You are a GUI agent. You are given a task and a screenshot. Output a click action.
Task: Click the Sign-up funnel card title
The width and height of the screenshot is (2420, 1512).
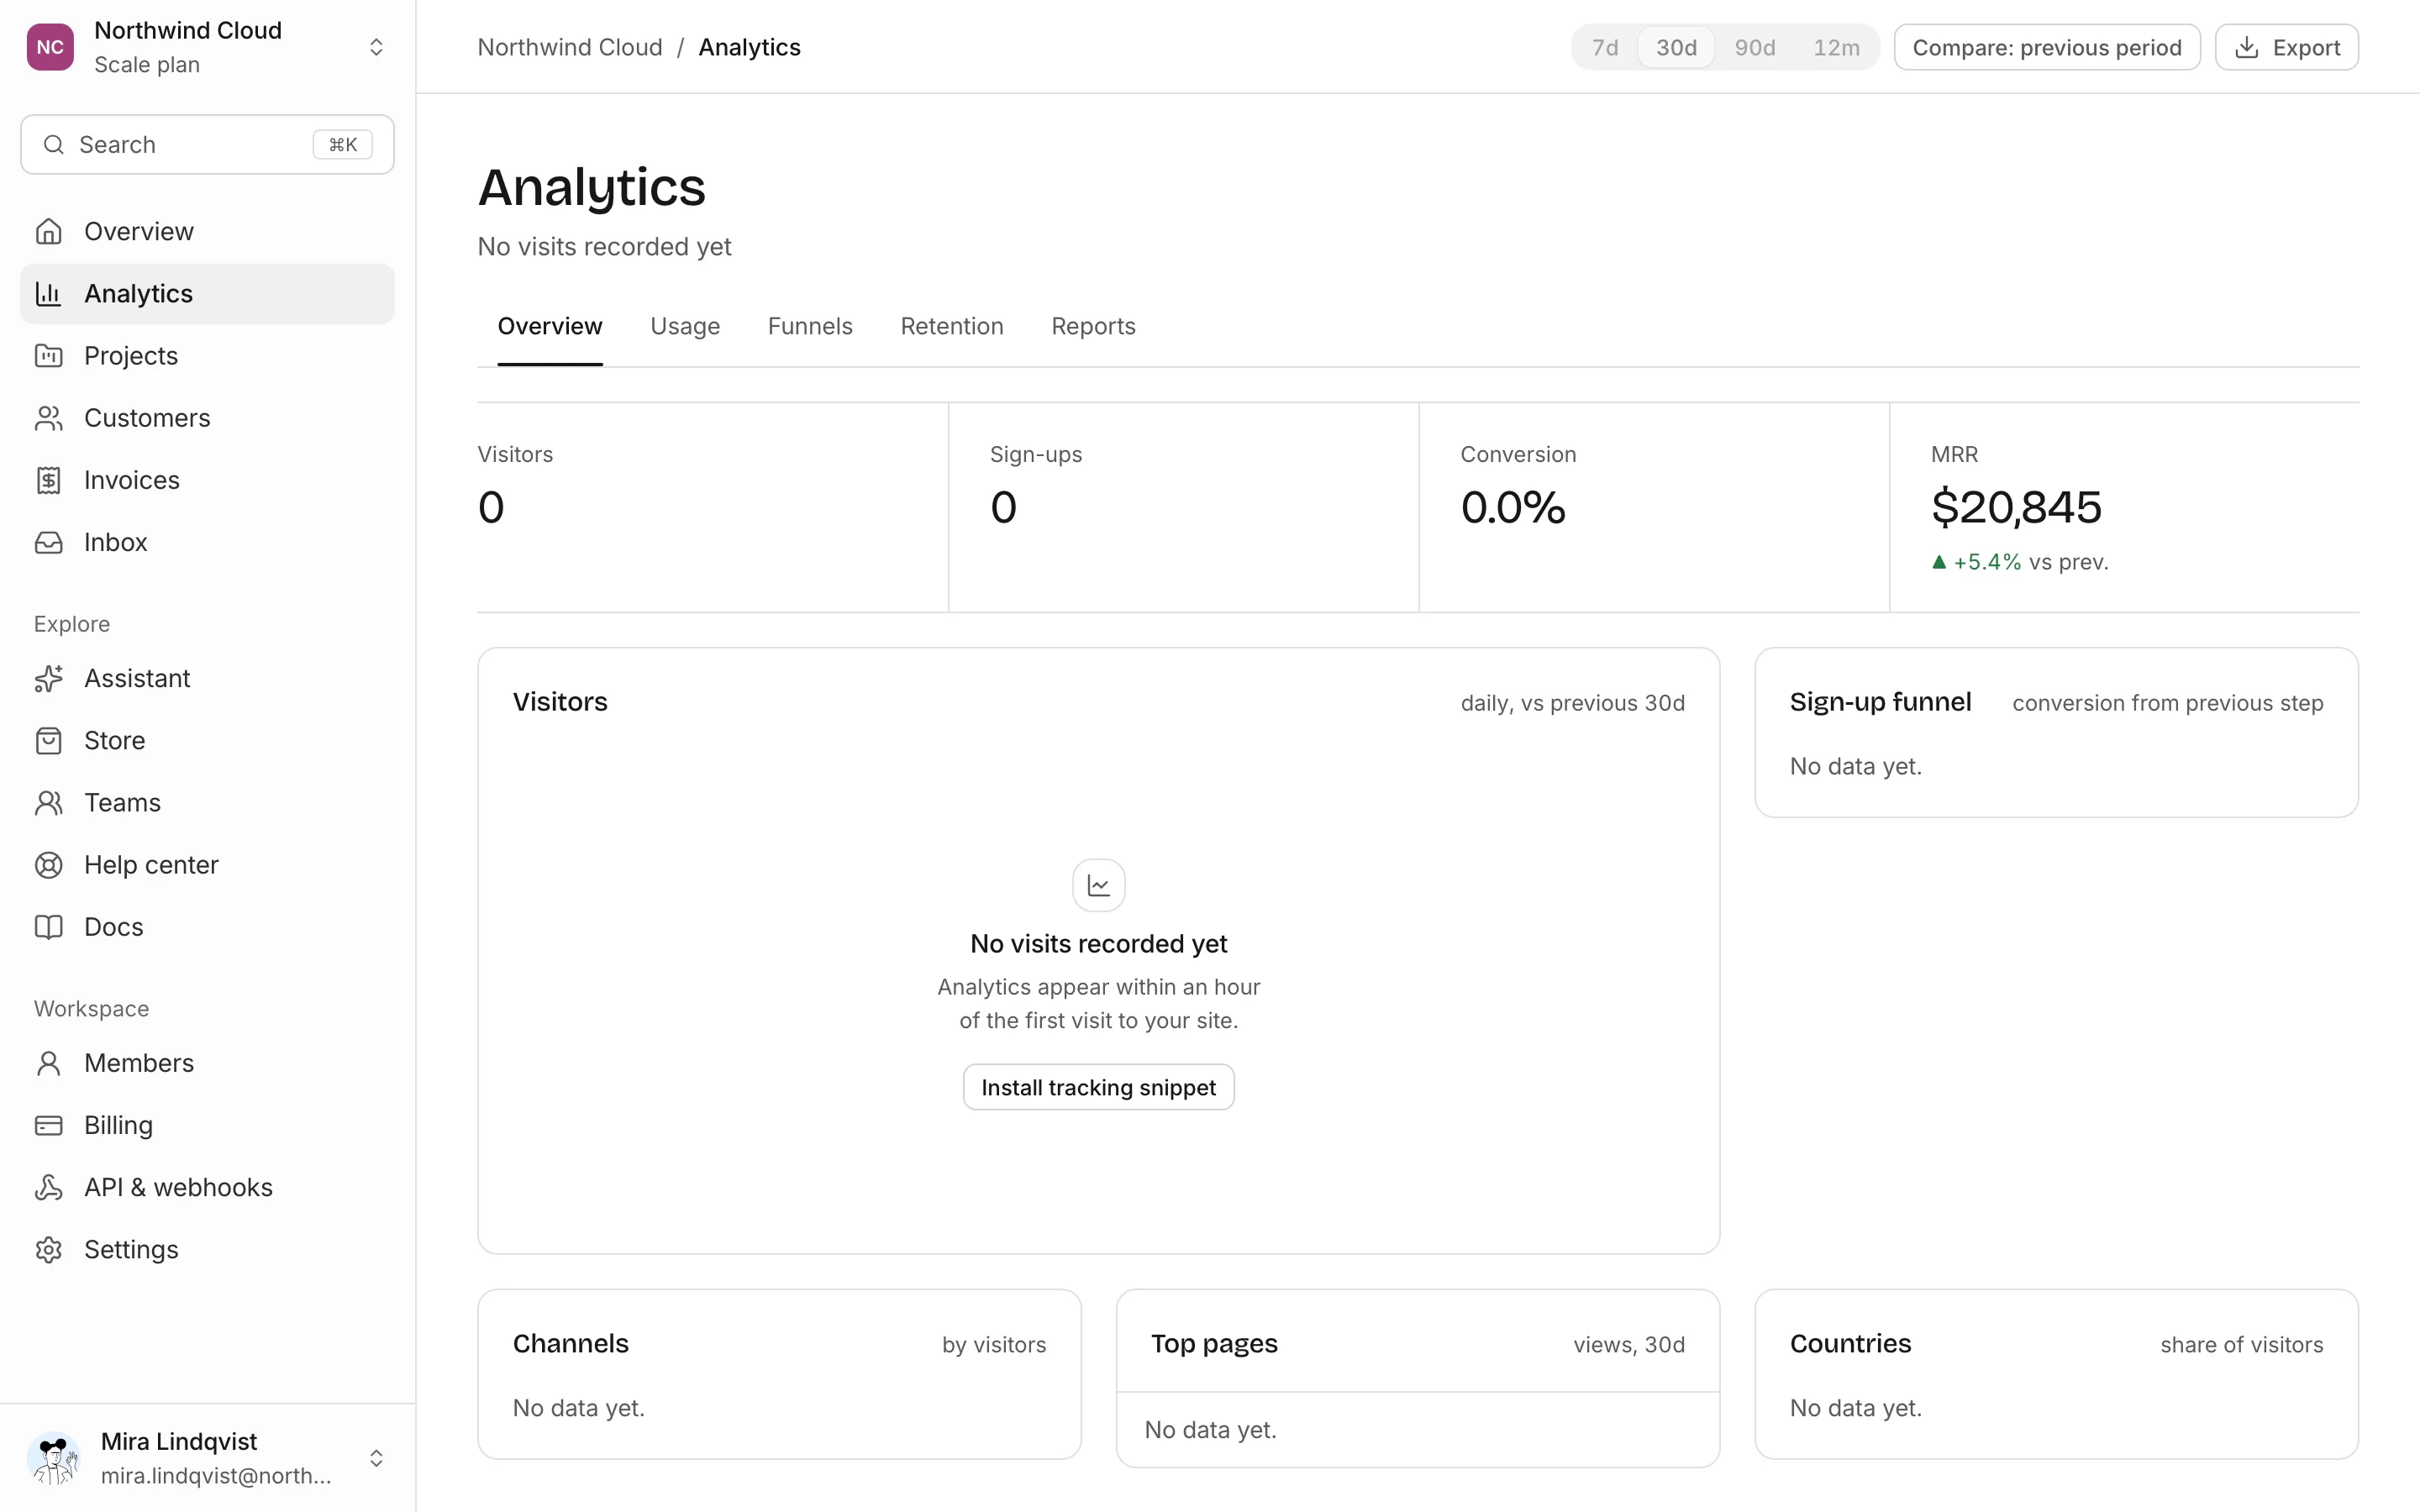[1880, 702]
